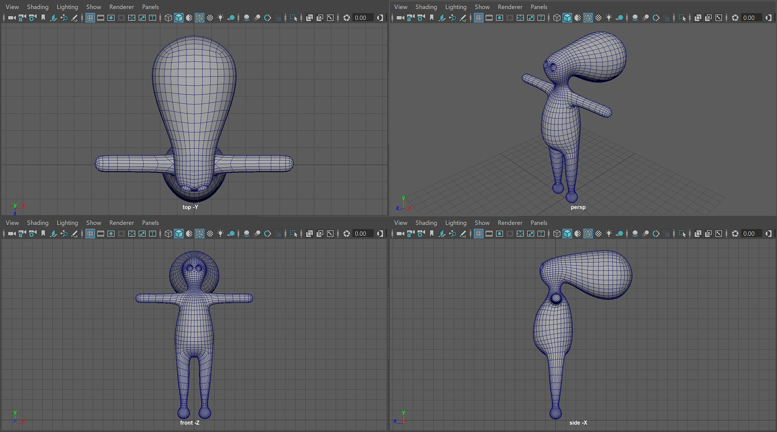
Task: Open the Lighting menu in side panel
Action: coord(456,223)
